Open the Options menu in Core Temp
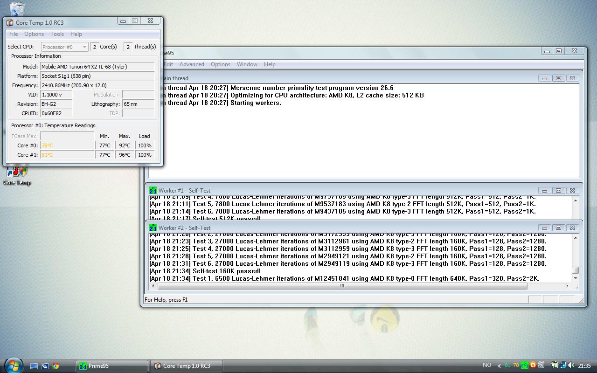Viewport: 597px width, 373px height. (x=34, y=34)
